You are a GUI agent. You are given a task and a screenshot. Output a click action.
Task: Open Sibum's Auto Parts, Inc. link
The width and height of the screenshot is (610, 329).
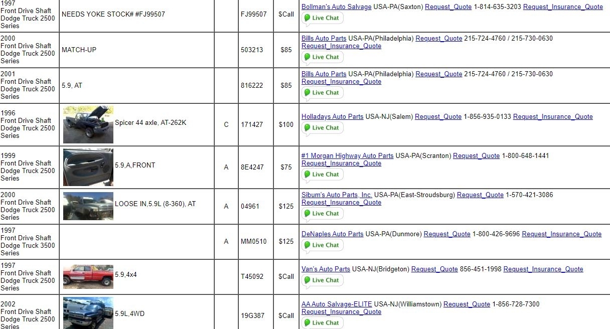pyautogui.click(x=337, y=195)
